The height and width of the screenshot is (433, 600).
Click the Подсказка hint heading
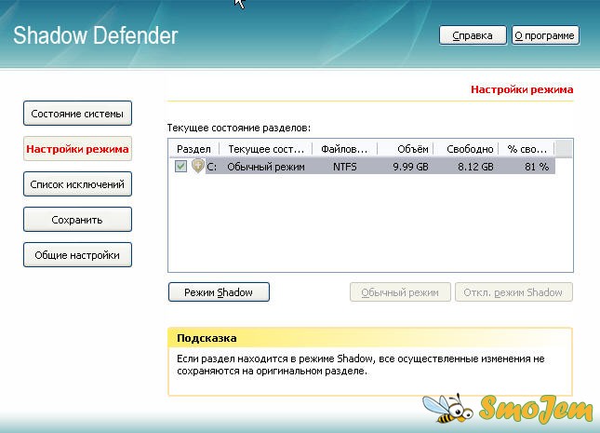[207, 338]
